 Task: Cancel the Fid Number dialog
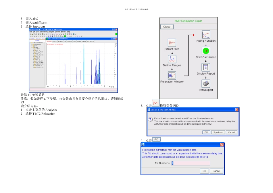(216, 171)
